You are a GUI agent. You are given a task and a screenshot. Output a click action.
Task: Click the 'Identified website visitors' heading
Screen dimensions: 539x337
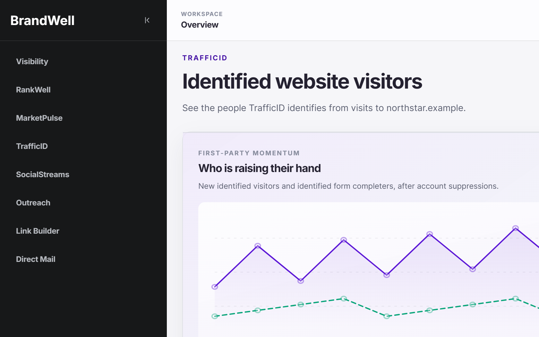(x=302, y=81)
